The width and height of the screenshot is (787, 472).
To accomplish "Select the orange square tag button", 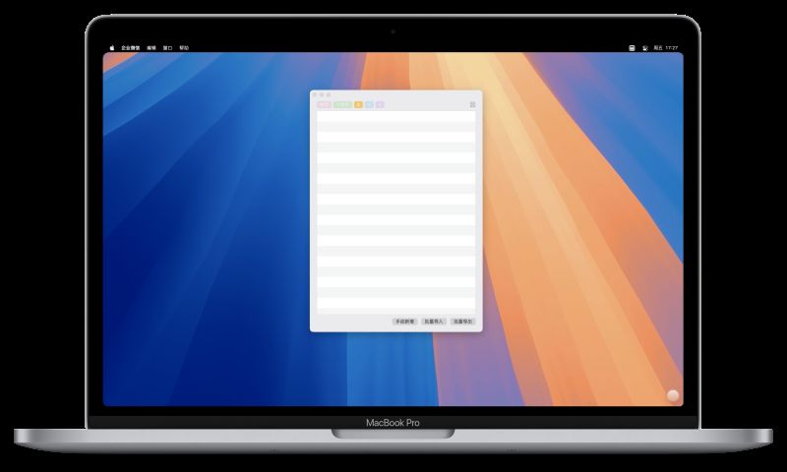I will (358, 104).
